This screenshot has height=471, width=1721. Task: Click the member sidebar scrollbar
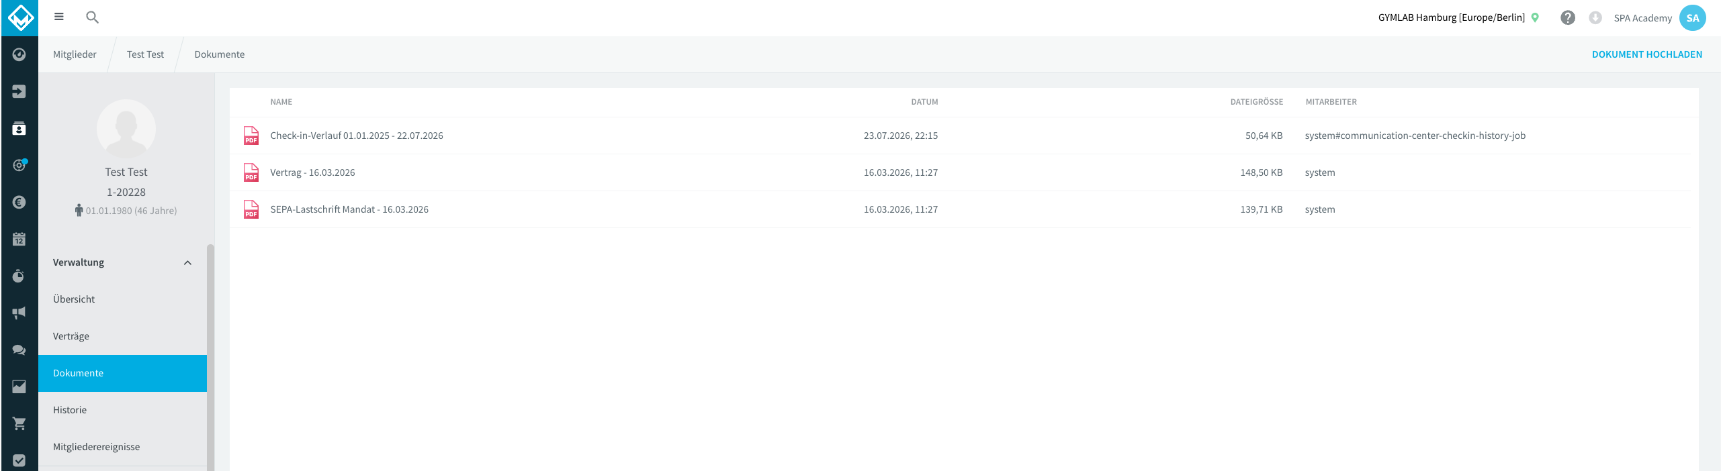(x=210, y=357)
